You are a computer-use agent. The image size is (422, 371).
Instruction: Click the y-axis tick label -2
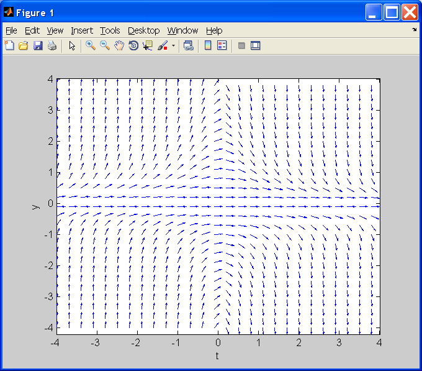click(48, 265)
